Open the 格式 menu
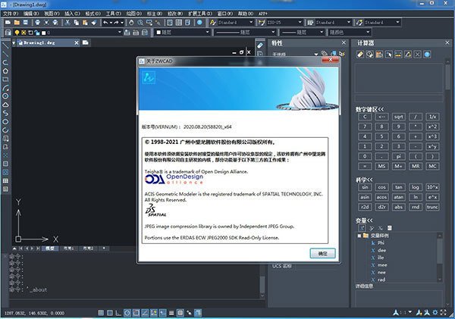 point(93,14)
